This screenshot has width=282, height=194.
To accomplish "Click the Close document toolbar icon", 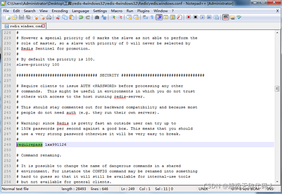I will click(x=35, y=17).
